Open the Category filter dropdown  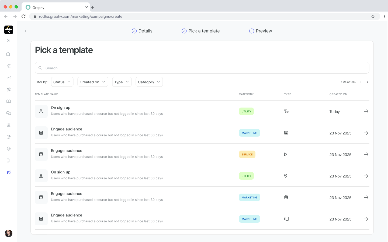point(149,82)
